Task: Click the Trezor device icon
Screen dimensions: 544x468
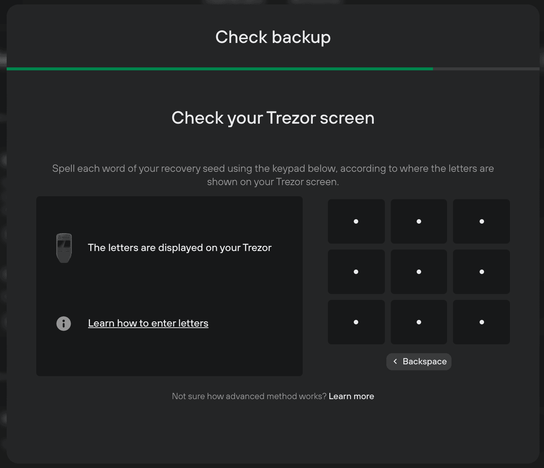Action: (64, 248)
